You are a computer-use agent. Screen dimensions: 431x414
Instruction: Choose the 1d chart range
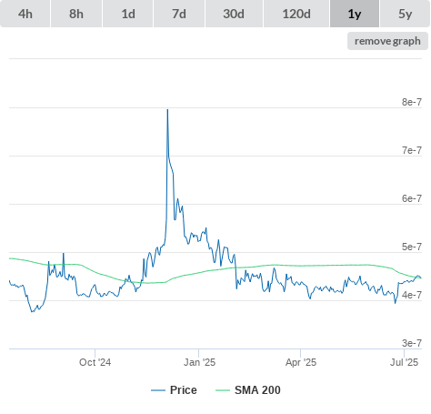[x=128, y=14]
